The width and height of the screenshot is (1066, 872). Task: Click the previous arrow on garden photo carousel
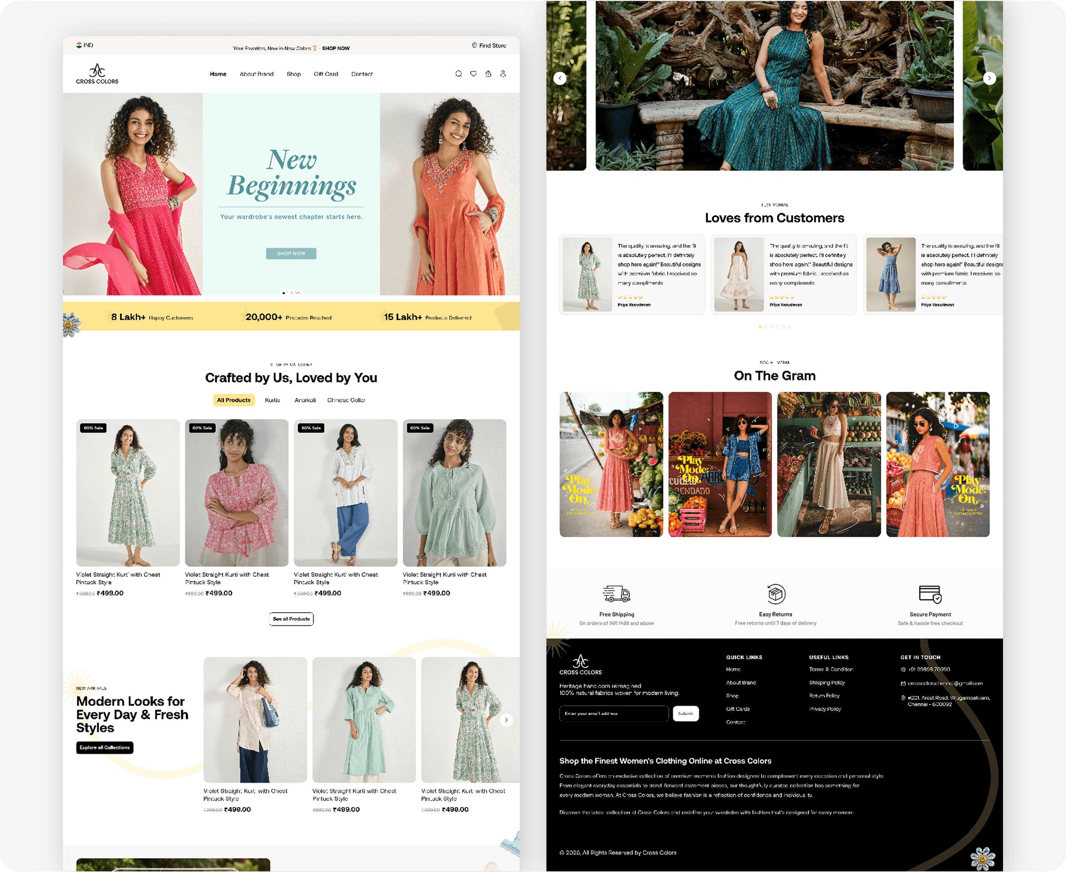[560, 78]
